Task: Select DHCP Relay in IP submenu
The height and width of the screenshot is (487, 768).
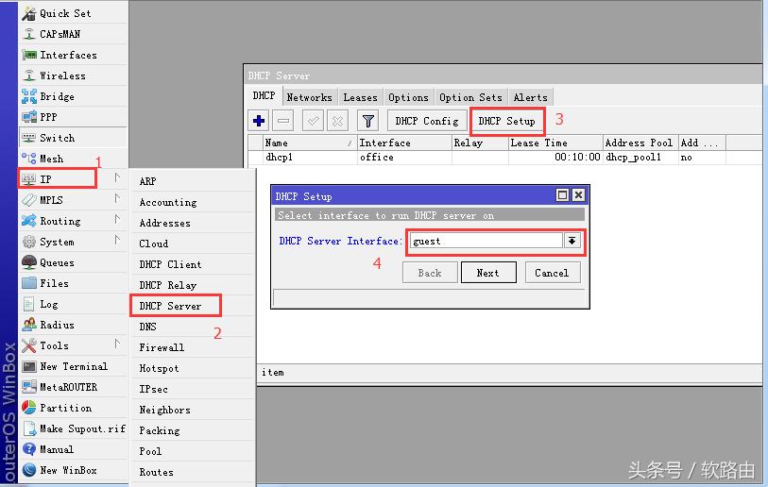Action: pos(192,285)
